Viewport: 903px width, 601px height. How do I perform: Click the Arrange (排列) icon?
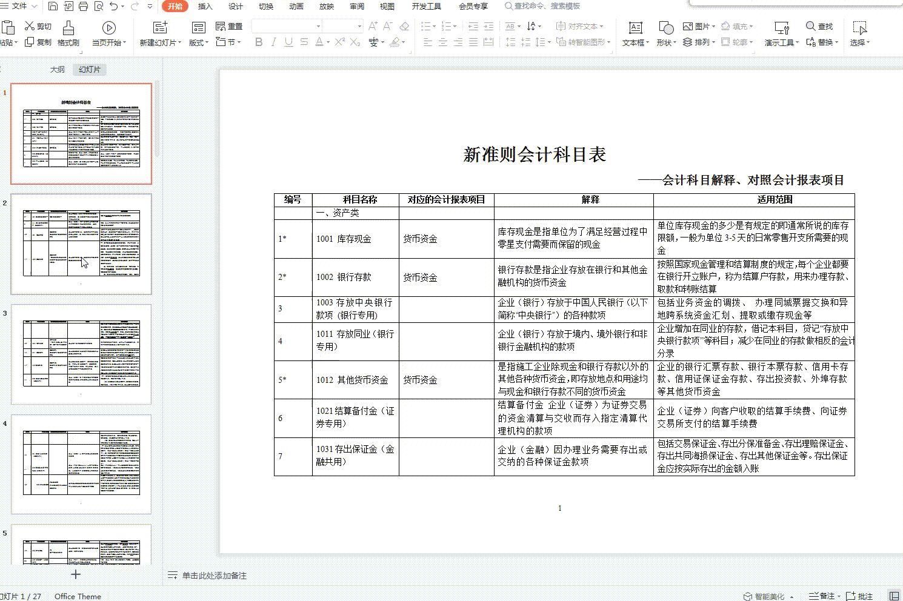[698, 42]
